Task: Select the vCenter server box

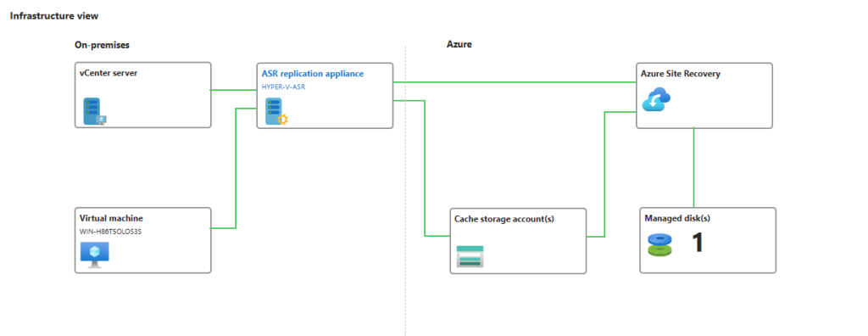Action: point(142,95)
